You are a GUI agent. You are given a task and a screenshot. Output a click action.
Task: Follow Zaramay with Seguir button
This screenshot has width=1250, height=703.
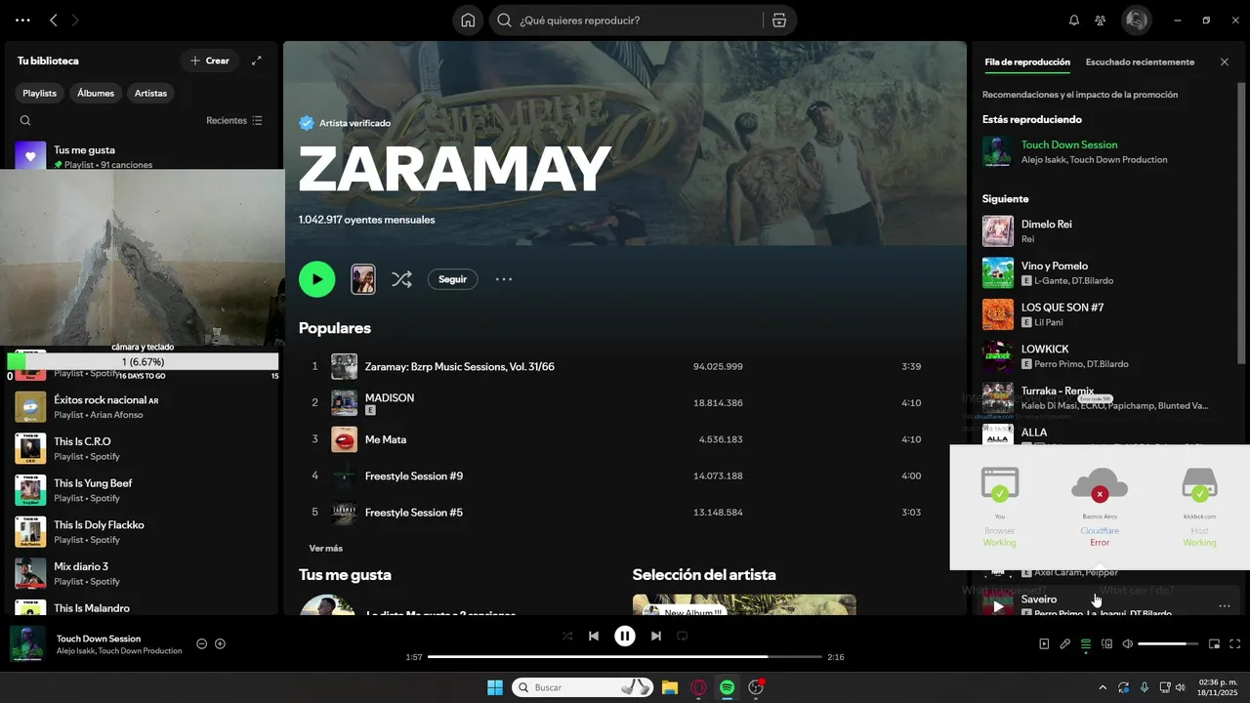coord(453,279)
